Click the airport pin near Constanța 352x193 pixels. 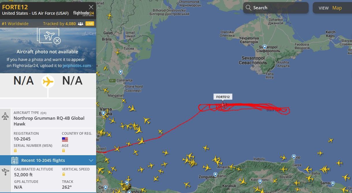pos(120,72)
